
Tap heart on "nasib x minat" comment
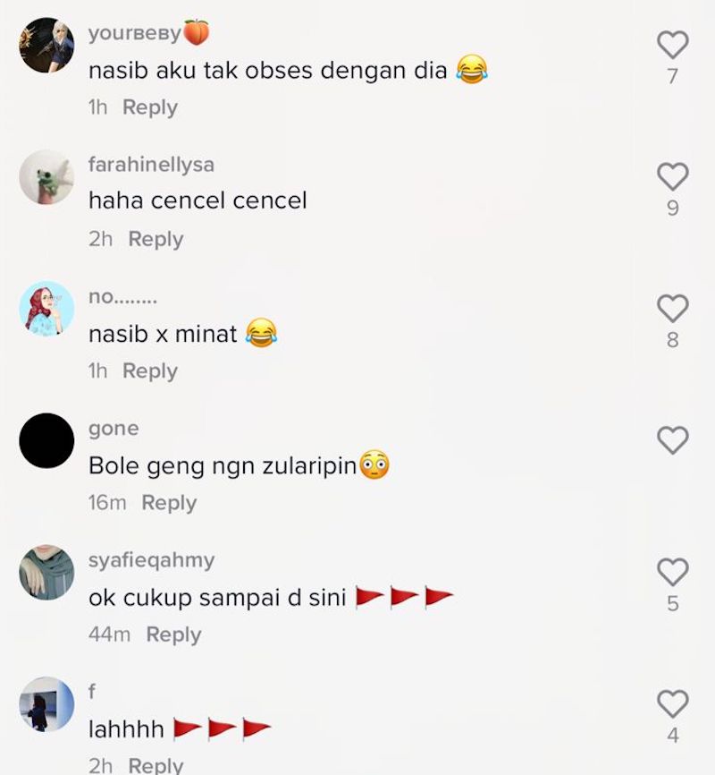pos(672,309)
